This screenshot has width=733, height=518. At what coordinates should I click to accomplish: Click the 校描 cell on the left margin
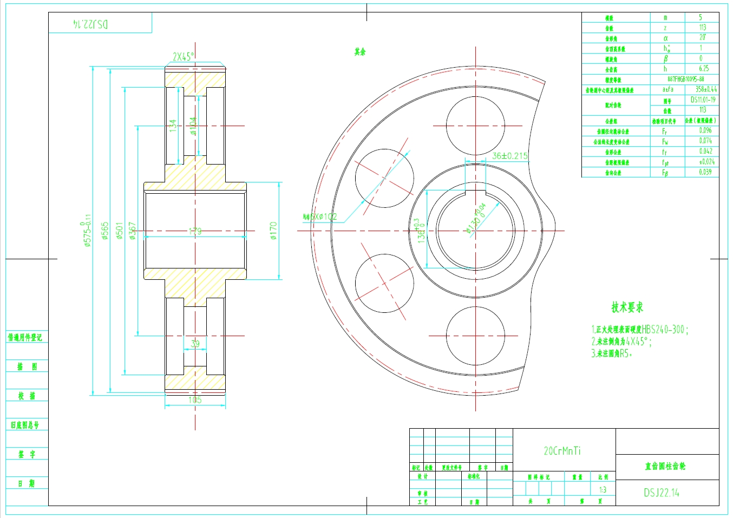tap(27, 396)
